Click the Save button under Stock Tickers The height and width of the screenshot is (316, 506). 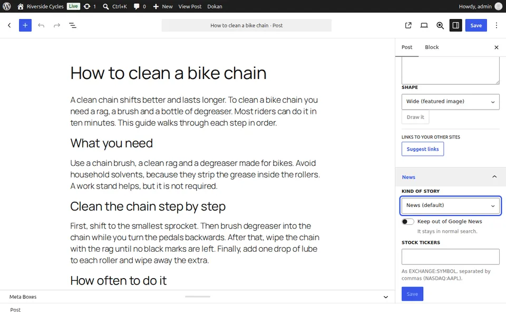click(x=412, y=294)
